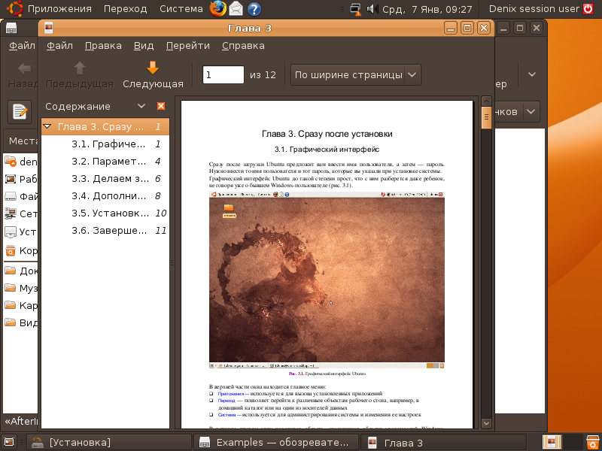The height and width of the screenshot is (451, 602).
Task: Open the trash icon in bottom panel
Action: point(593,443)
